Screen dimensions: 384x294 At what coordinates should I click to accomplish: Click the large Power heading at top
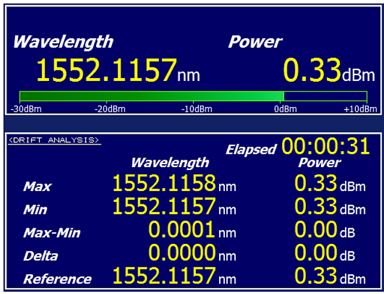tap(255, 42)
